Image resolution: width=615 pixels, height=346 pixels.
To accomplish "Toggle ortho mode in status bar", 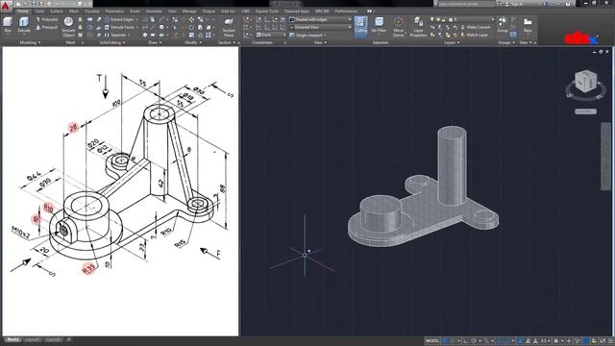I will point(465,341).
